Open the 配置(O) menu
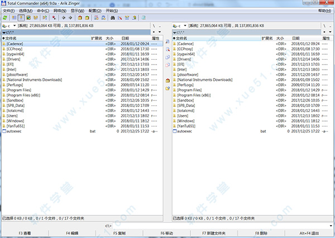335x238 pixels. click(x=95, y=11)
